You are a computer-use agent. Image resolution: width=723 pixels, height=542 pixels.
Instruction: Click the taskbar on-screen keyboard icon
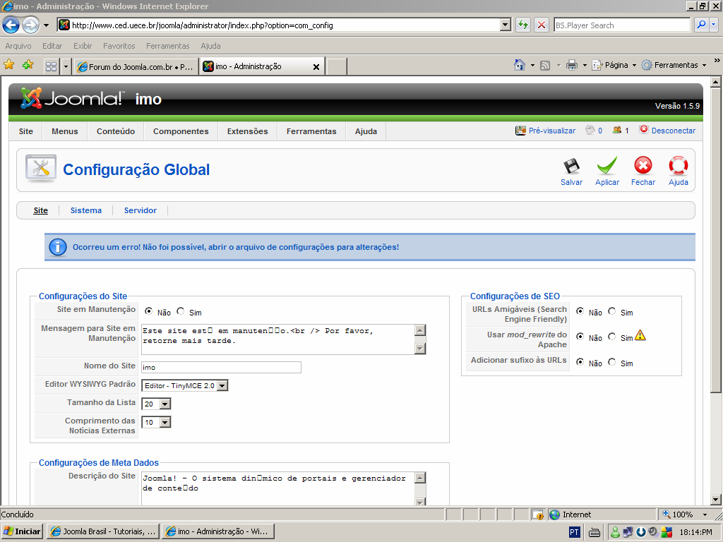pyautogui.click(x=594, y=533)
